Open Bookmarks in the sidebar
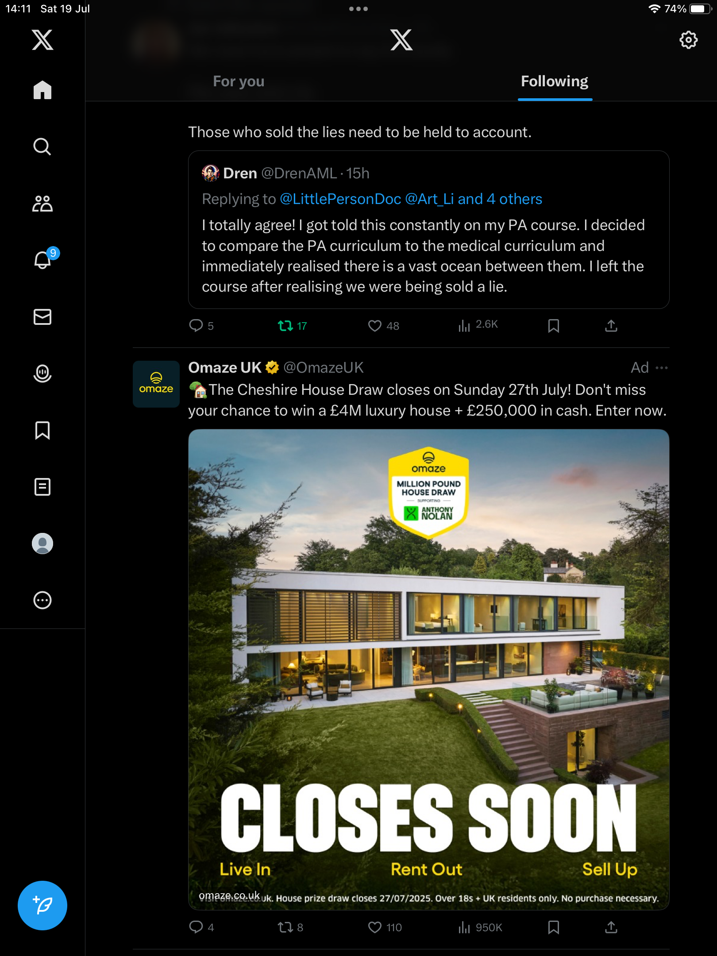The image size is (717, 956). click(42, 430)
